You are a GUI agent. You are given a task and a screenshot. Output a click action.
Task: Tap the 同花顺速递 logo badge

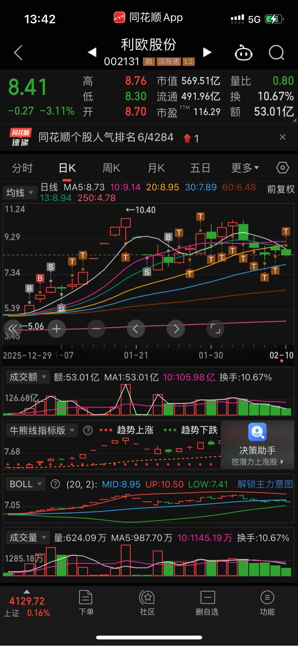(x=21, y=138)
